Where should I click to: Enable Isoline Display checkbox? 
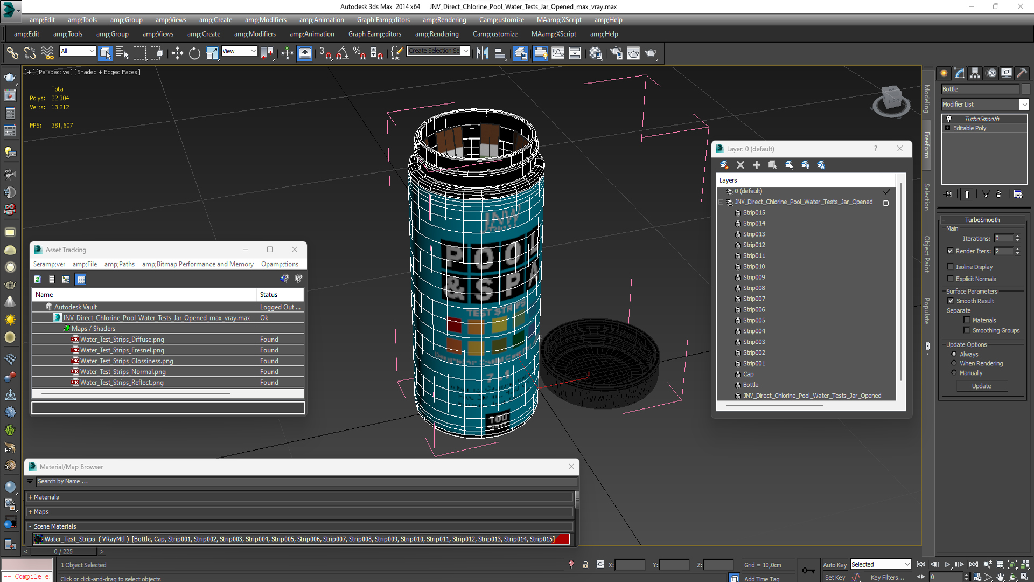click(x=951, y=267)
